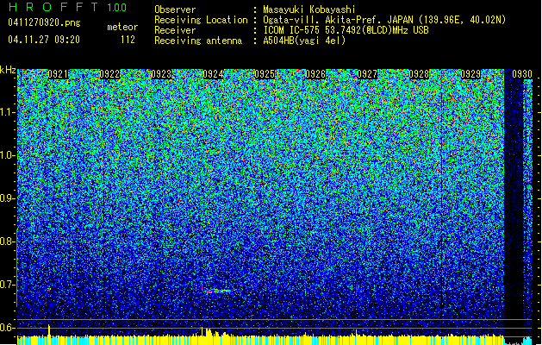Click the Receiving Location label
Viewport: 542px width, 345px height.
tap(201, 20)
